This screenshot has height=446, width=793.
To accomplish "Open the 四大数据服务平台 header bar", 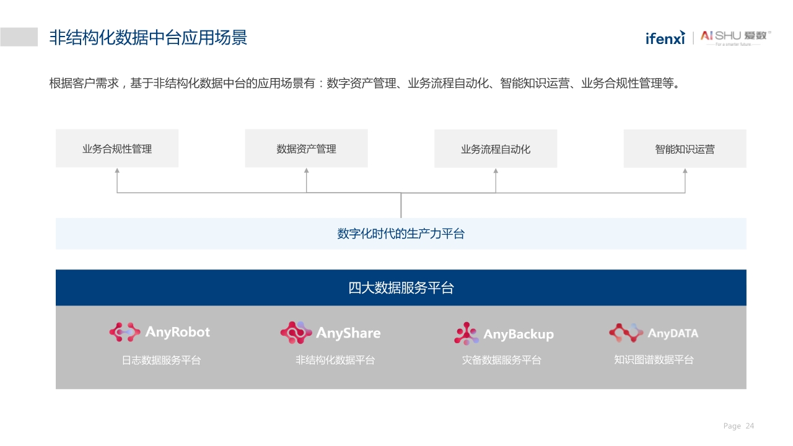I will coord(401,287).
